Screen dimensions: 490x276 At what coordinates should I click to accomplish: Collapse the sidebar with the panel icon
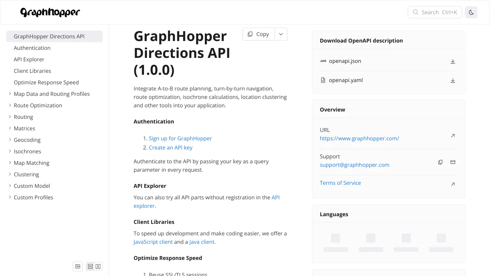(x=78, y=266)
